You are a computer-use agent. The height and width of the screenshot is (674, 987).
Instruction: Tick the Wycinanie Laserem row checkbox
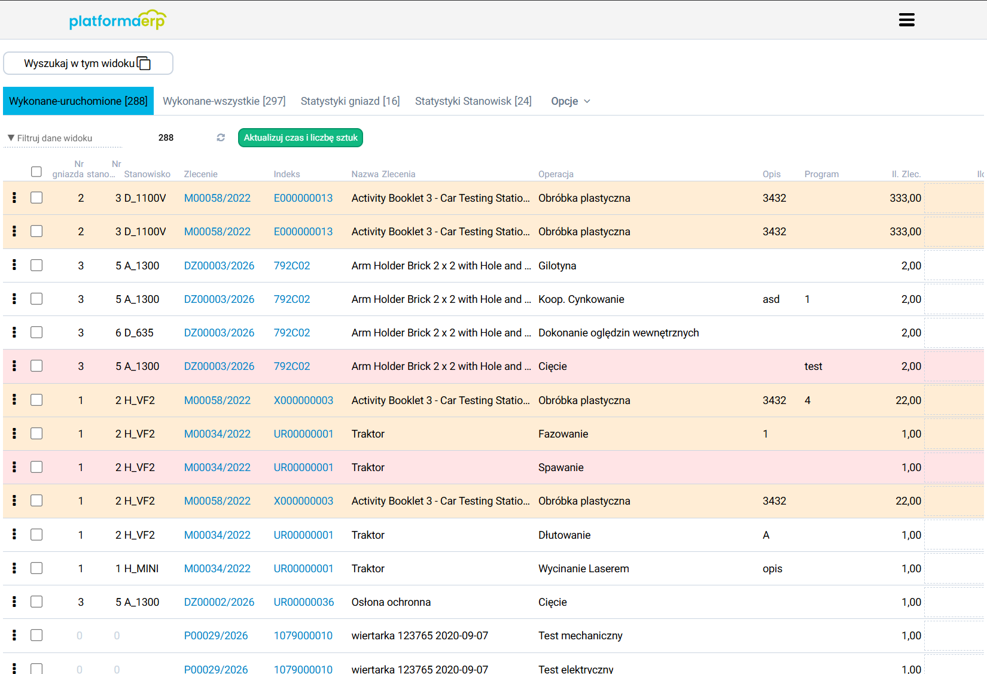[36, 568]
